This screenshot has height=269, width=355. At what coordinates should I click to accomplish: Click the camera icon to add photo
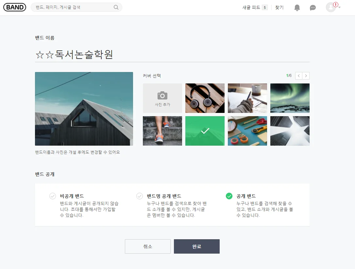(162, 96)
